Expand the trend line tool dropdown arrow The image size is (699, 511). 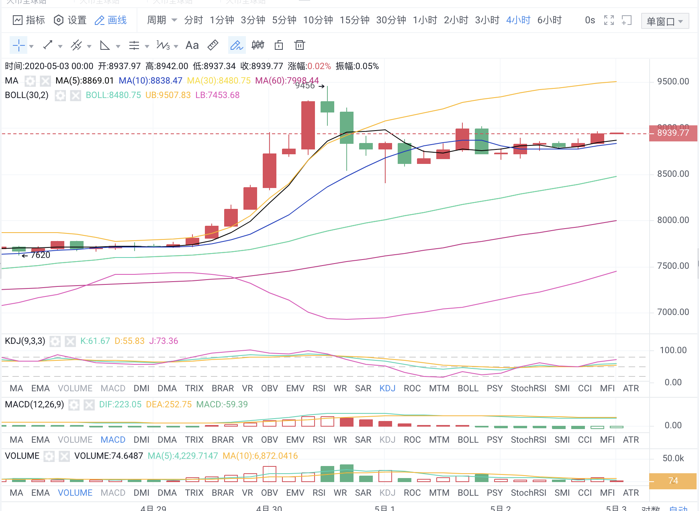[59, 45]
